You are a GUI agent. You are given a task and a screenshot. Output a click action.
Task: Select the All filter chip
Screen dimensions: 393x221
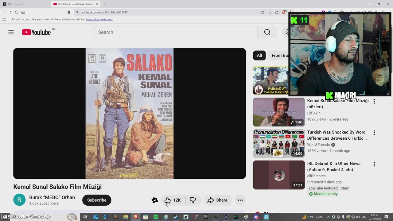[259, 55]
